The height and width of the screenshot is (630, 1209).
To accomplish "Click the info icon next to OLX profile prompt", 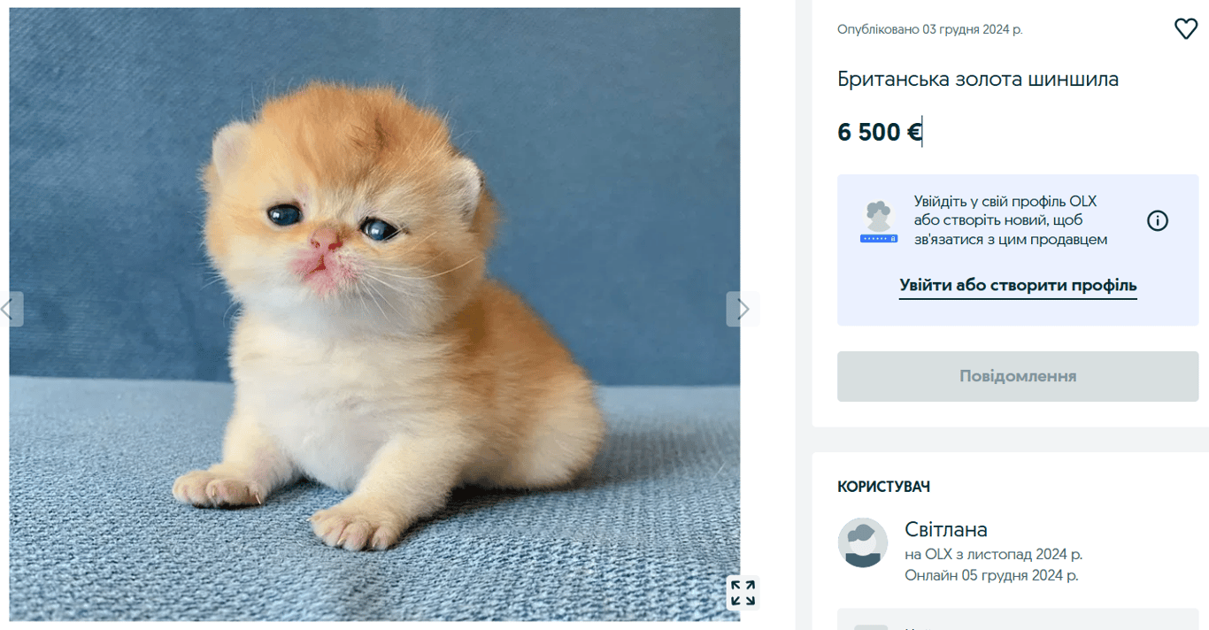I will pyautogui.click(x=1157, y=220).
